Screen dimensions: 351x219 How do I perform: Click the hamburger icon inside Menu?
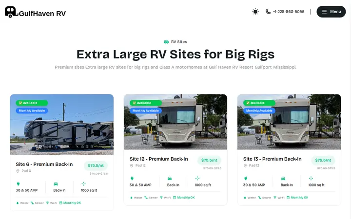click(324, 12)
